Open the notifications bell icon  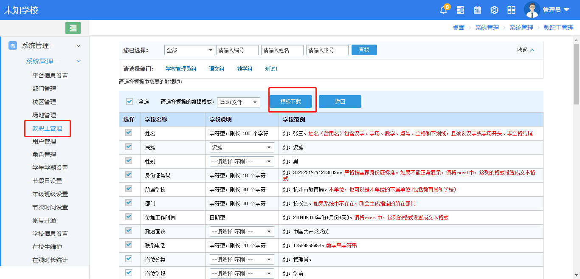pos(443,9)
